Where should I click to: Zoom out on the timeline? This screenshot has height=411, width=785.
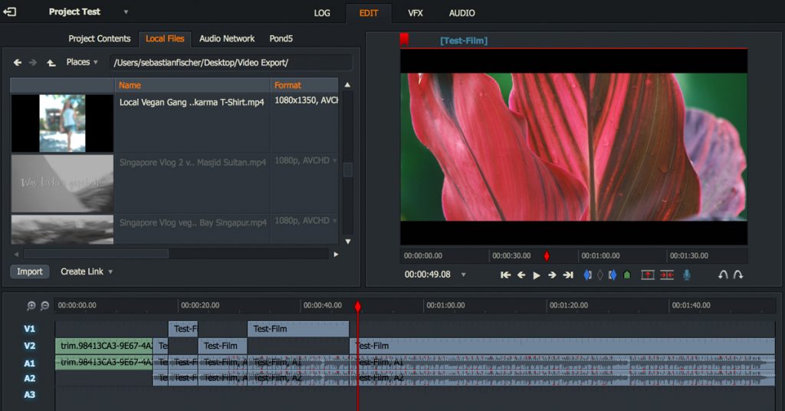44,305
